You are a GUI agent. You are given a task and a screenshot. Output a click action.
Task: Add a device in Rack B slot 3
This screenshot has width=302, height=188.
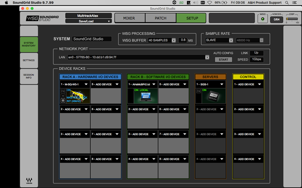coord(142,134)
